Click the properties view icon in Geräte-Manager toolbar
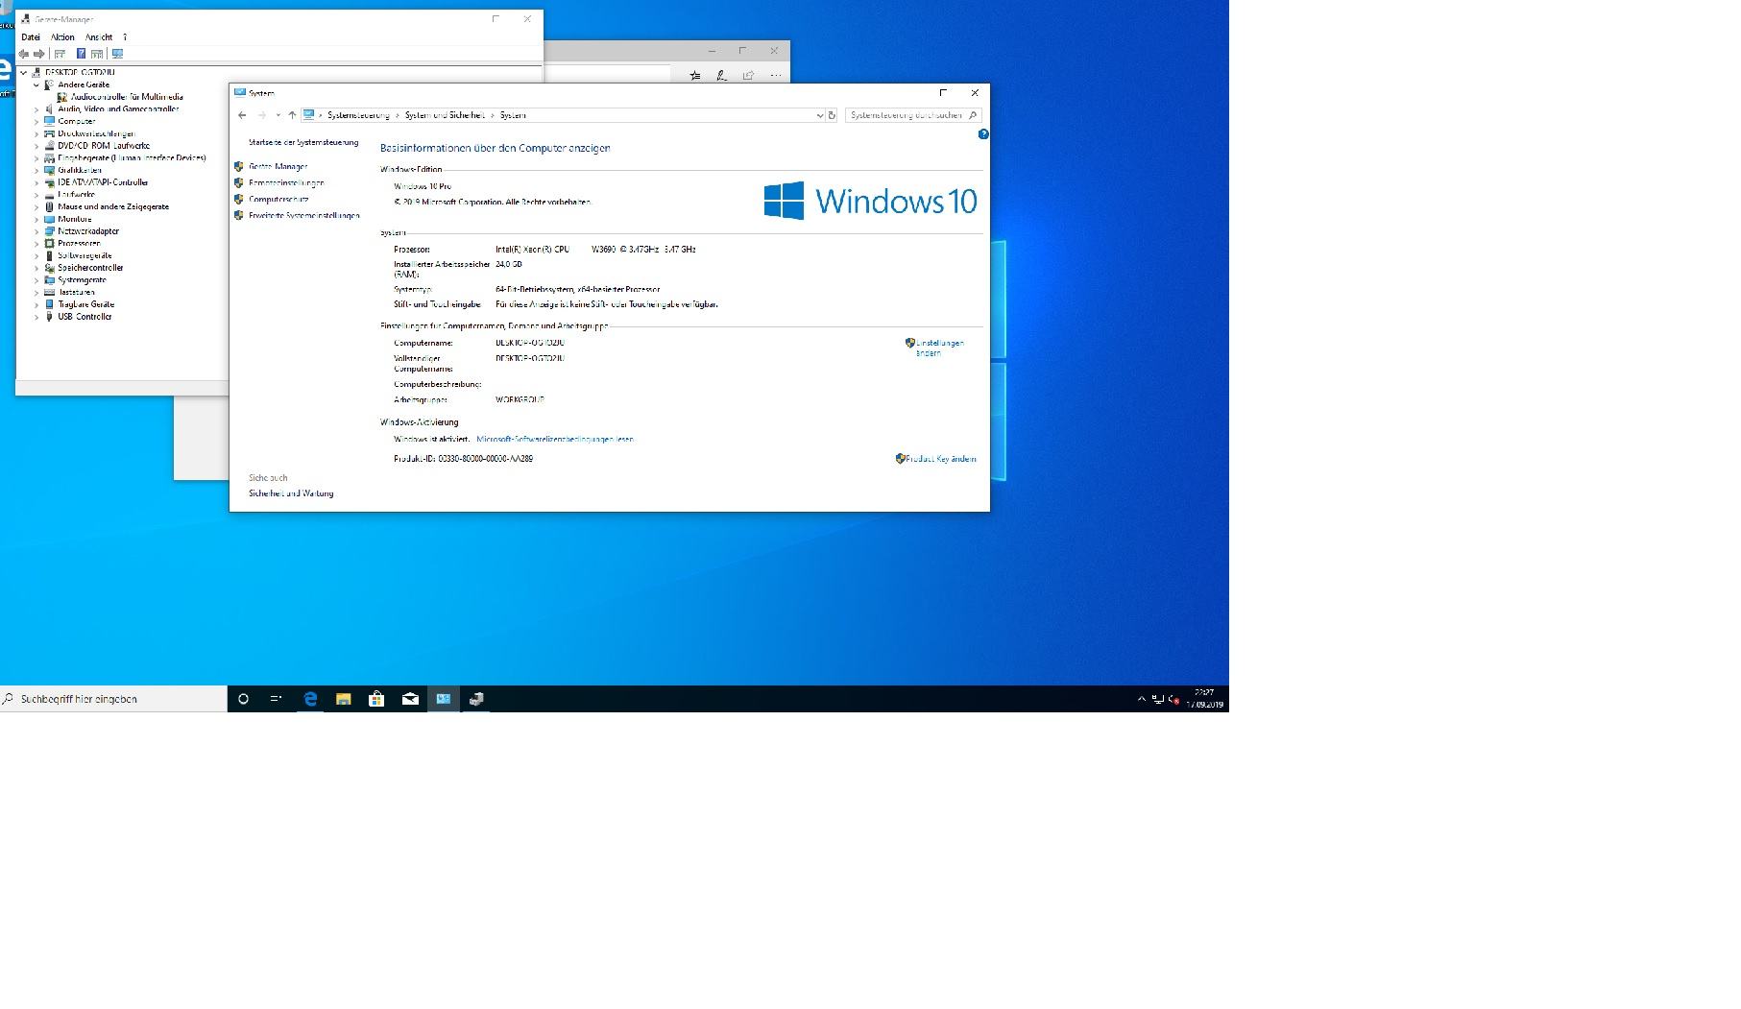The height and width of the screenshot is (1009, 1741). coord(97,54)
